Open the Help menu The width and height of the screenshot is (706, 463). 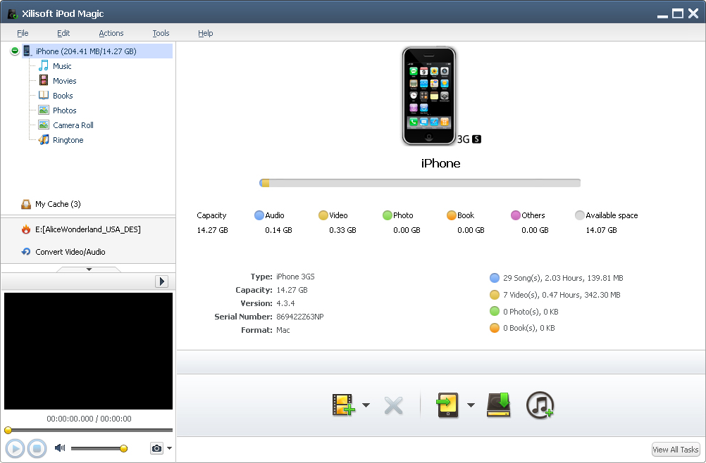205,33
